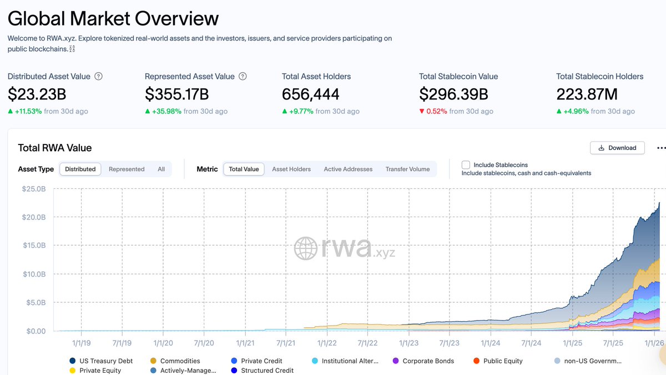Enable the Include Stablecoins checkbox
The height and width of the screenshot is (375, 666).
pos(466,165)
